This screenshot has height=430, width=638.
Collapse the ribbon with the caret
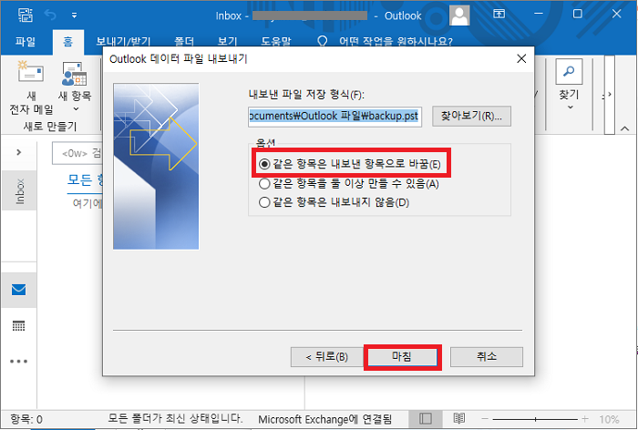(x=625, y=128)
